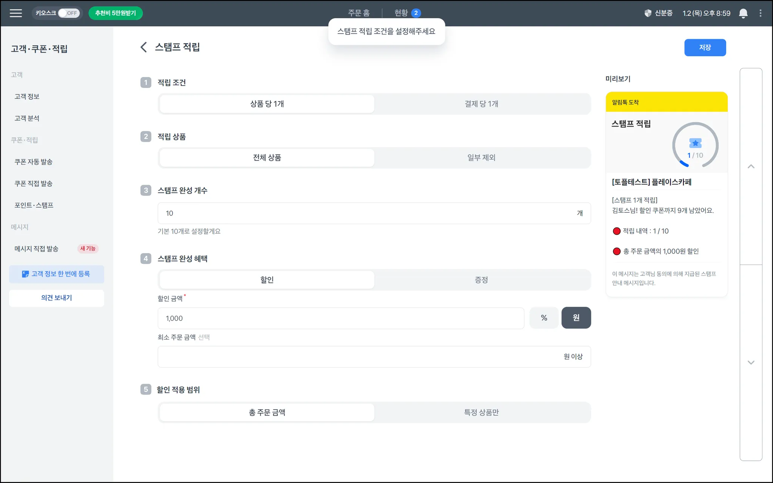Click the stamp star icon in preview

pyautogui.click(x=695, y=143)
